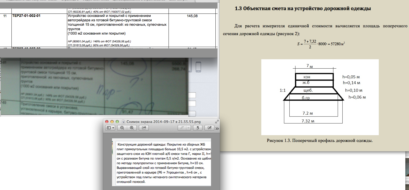The image size is (409, 190).
Task: Select the upper input field beside the photo
Action: [192, 95]
